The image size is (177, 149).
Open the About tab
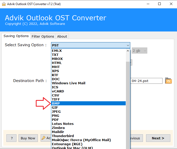(x=62, y=36)
